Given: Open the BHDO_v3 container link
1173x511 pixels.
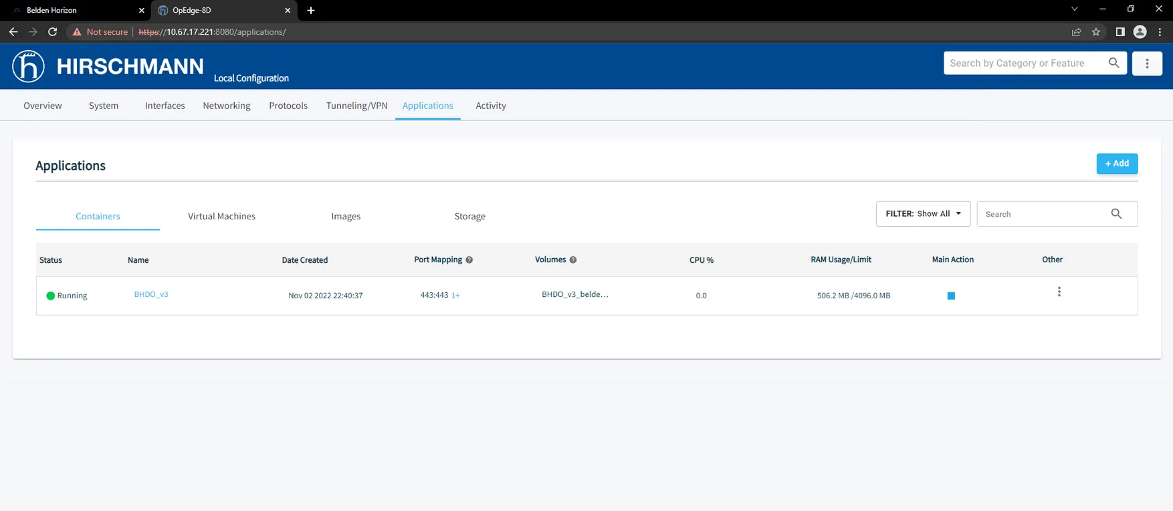Looking at the screenshot, I should pyautogui.click(x=151, y=294).
